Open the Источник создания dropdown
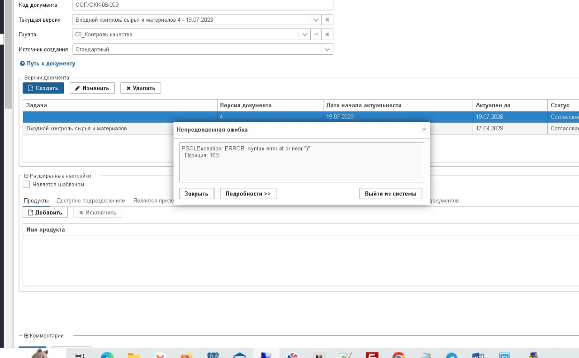This screenshot has width=579, height=358. coord(327,49)
